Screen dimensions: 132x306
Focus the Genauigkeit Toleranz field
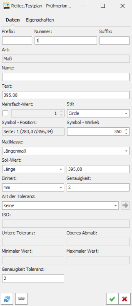tap(33, 278)
